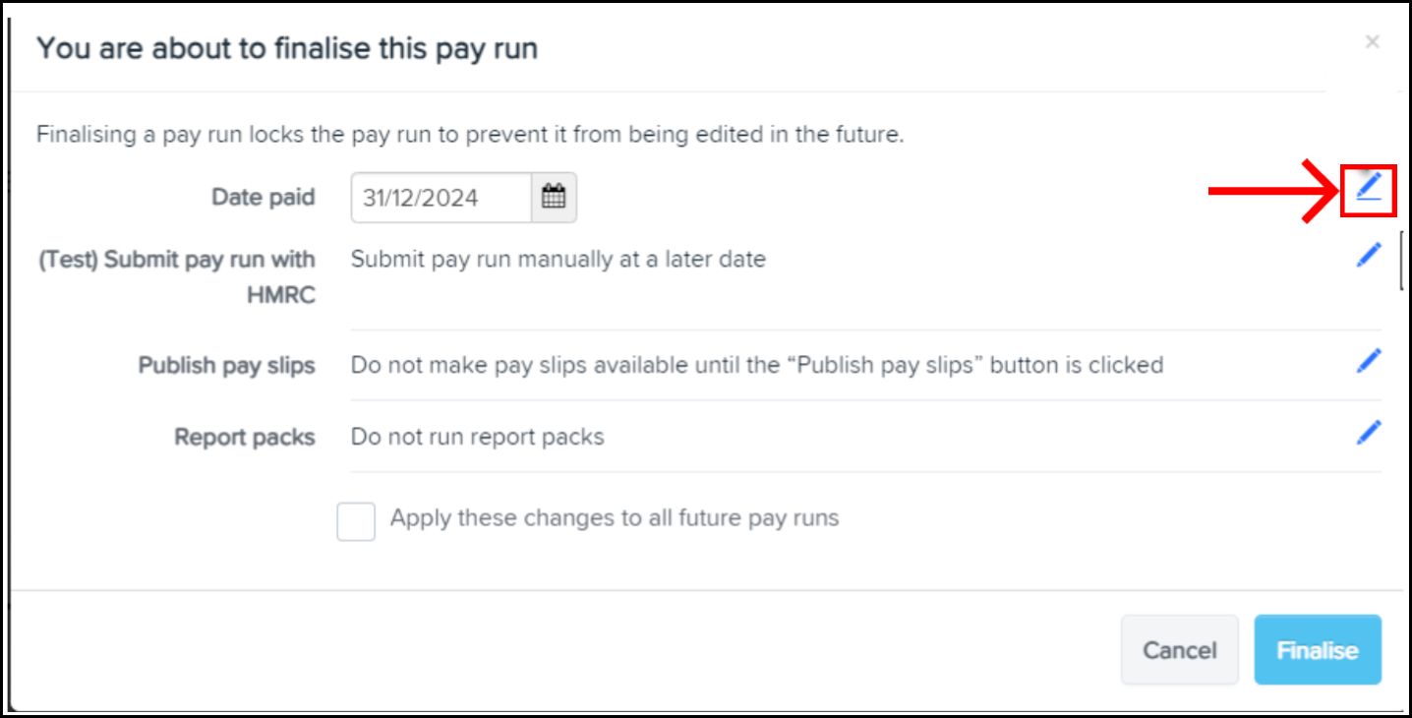Edit the Publish pay slips option
Screen dimensions: 1412x718
1369,362
